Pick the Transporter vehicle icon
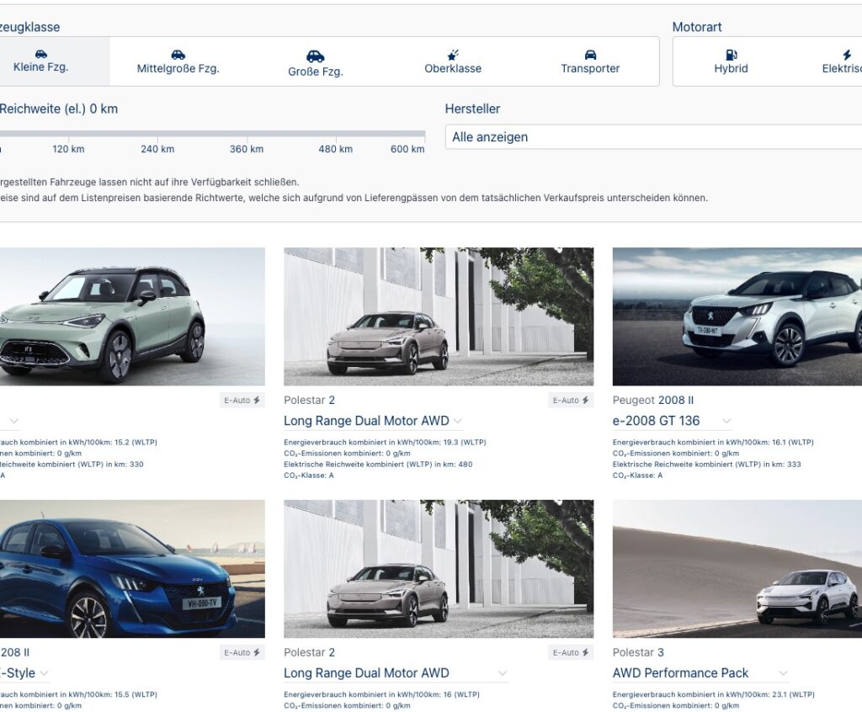Image resolution: width=862 pixels, height=712 pixels. (590, 55)
